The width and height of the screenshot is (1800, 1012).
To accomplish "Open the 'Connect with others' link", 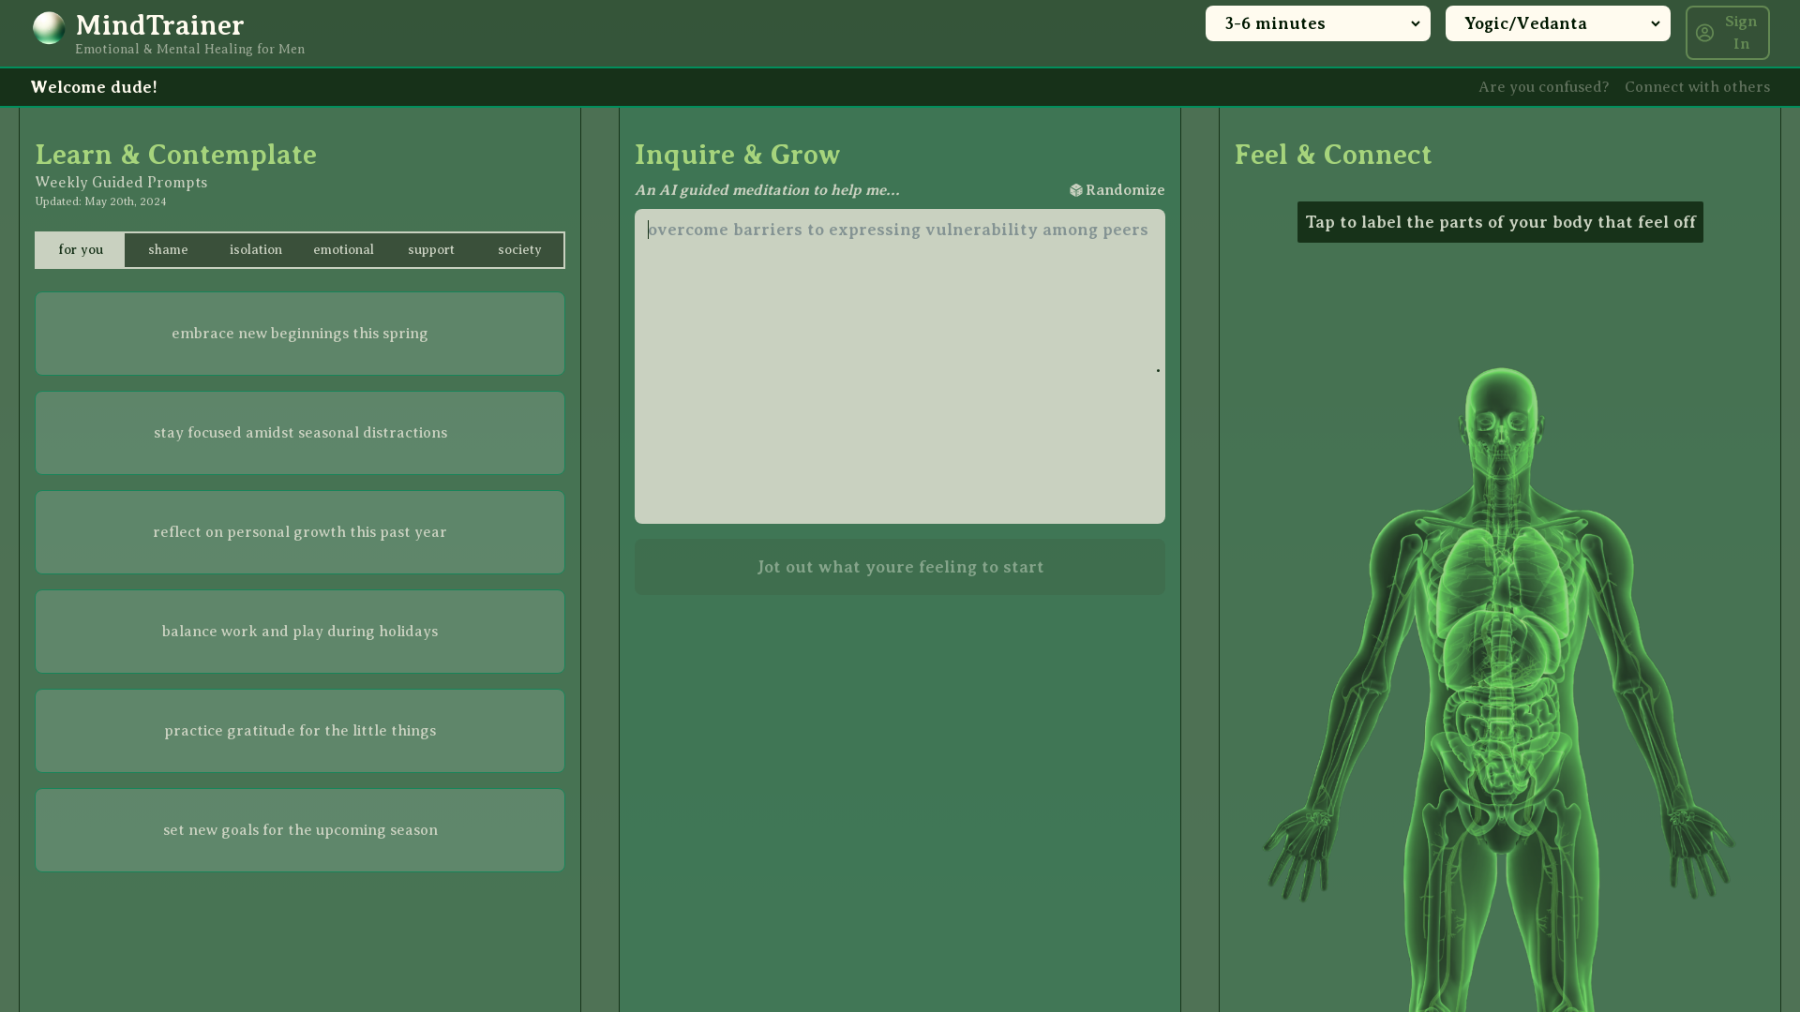I will [1697, 87].
